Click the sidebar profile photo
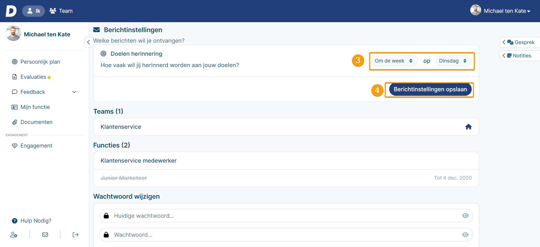 (x=13, y=33)
